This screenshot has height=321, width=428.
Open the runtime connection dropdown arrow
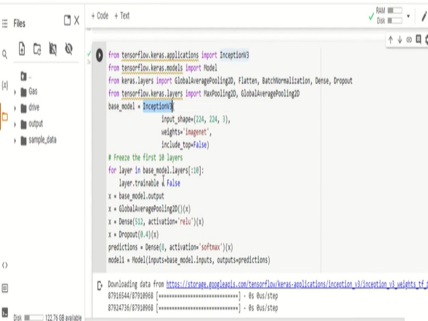click(408, 16)
